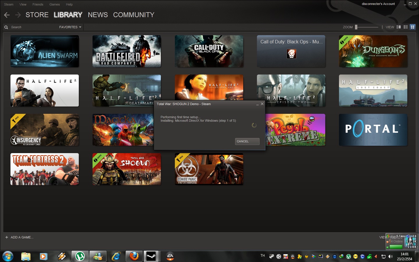The width and height of the screenshot is (419, 262).
Task: Open the Help menu
Action: pos(69,4)
